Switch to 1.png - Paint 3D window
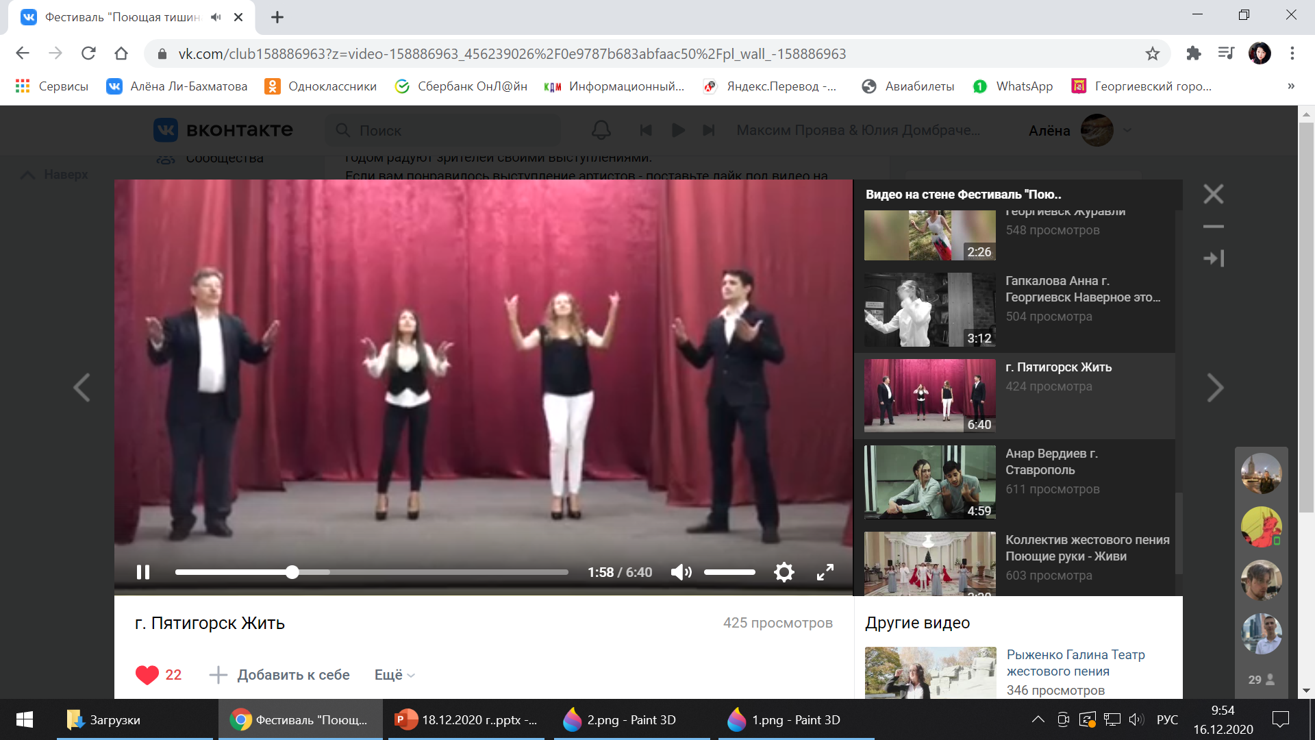This screenshot has width=1315, height=740. [x=797, y=719]
